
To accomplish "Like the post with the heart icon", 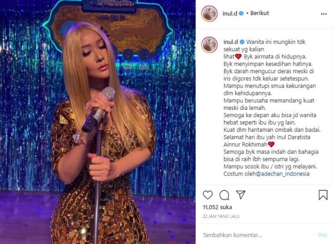I will click(207, 195).
